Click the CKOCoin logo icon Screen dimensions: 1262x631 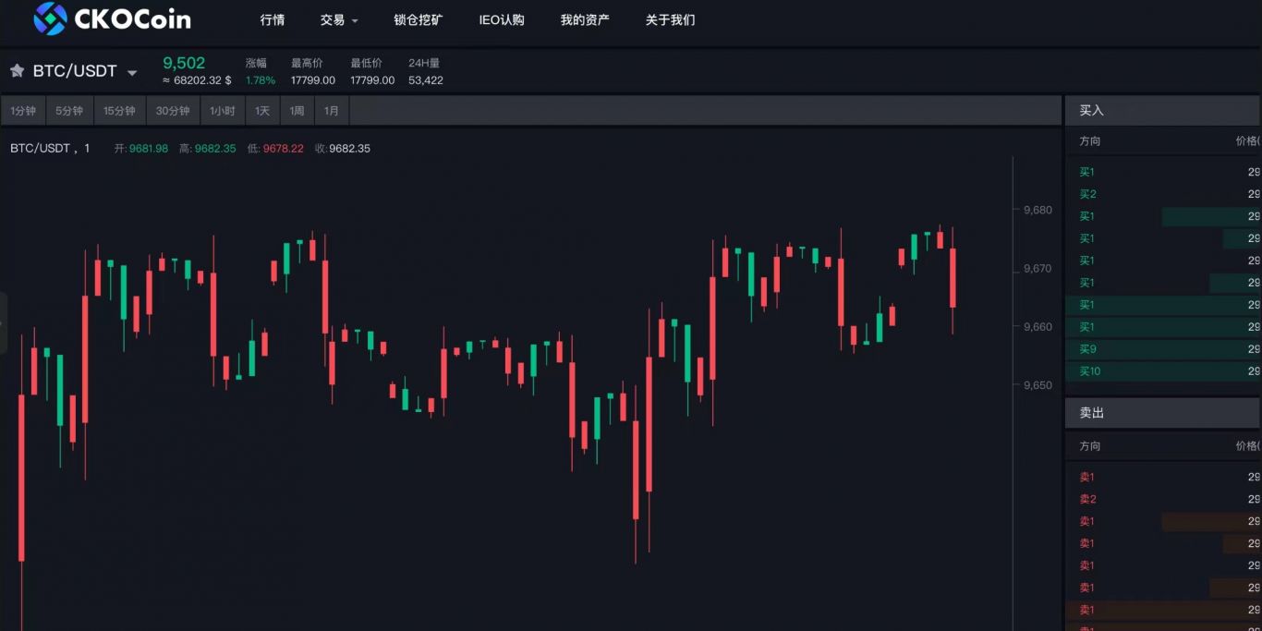point(50,18)
